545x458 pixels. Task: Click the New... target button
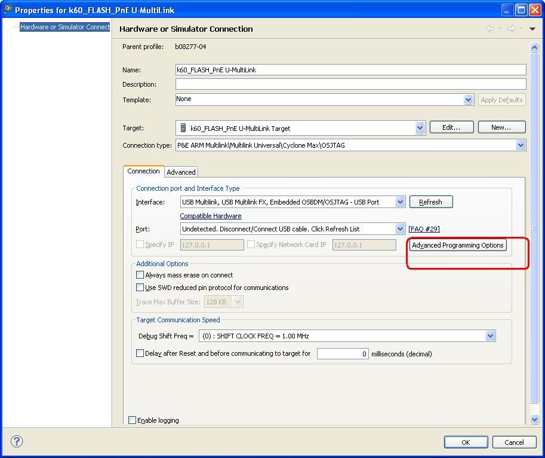tap(501, 127)
